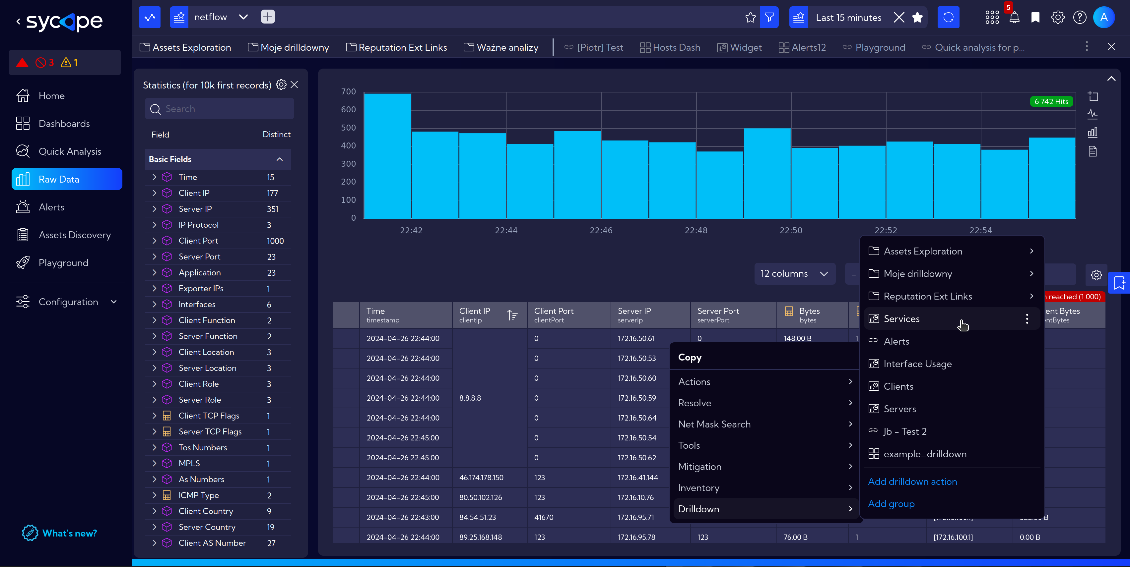The image size is (1130, 567).
Task: Open the Services three-dot options
Action: point(1027,318)
